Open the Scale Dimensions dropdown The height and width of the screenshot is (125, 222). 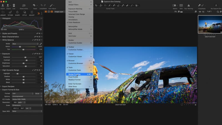click(x=27, y=105)
